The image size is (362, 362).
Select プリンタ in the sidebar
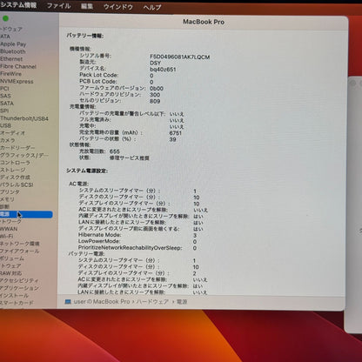(x=10, y=192)
